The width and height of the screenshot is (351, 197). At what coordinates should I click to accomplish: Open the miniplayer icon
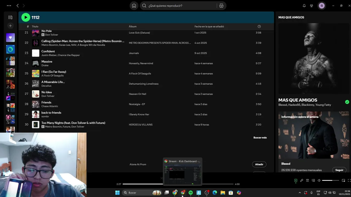(x=343, y=180)
